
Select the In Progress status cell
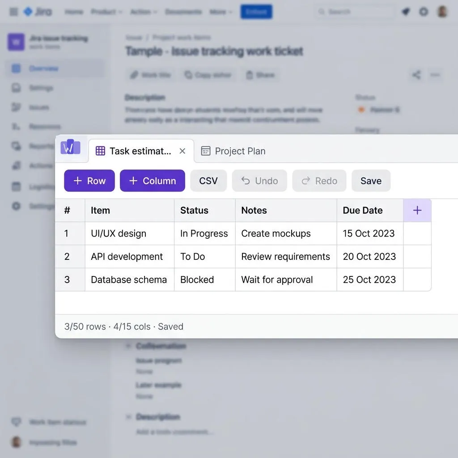tap(204, 233)
